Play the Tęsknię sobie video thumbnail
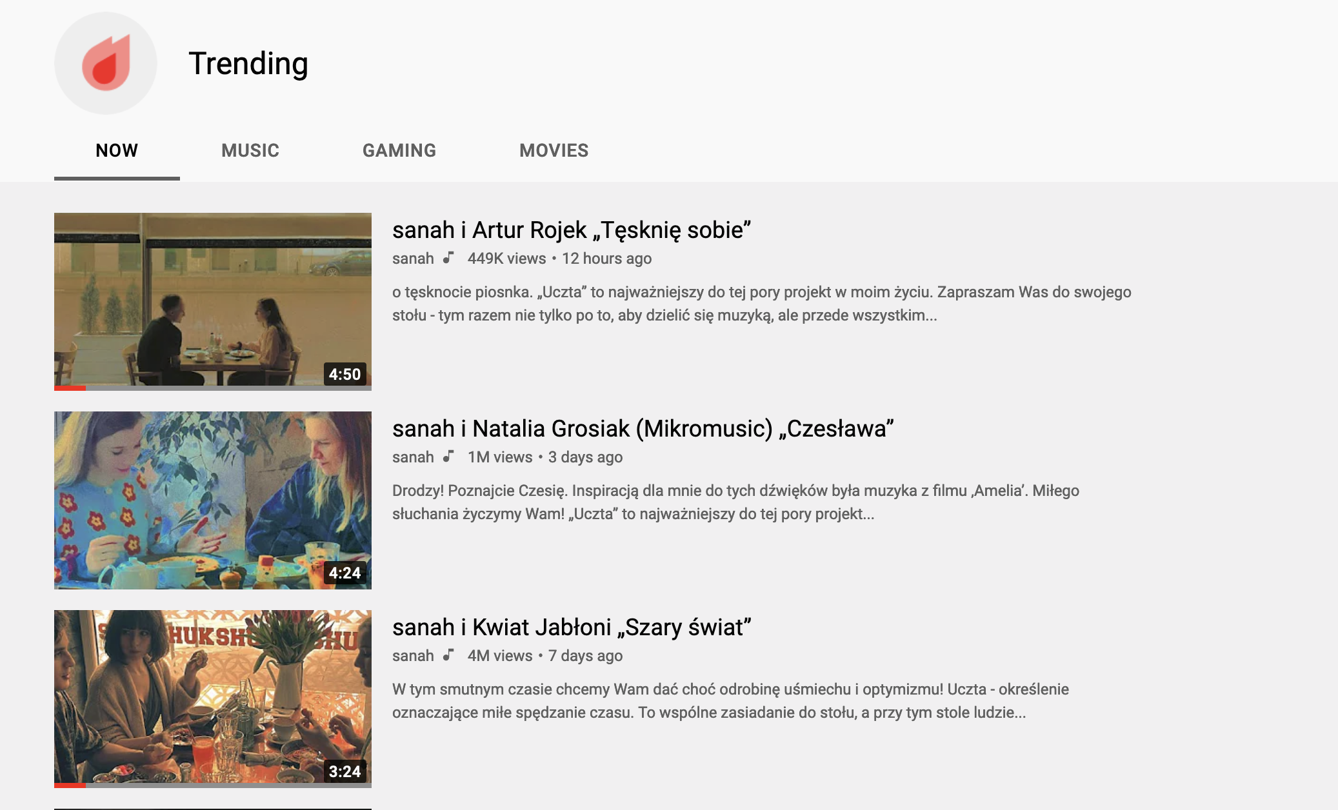 click(213, 301)
